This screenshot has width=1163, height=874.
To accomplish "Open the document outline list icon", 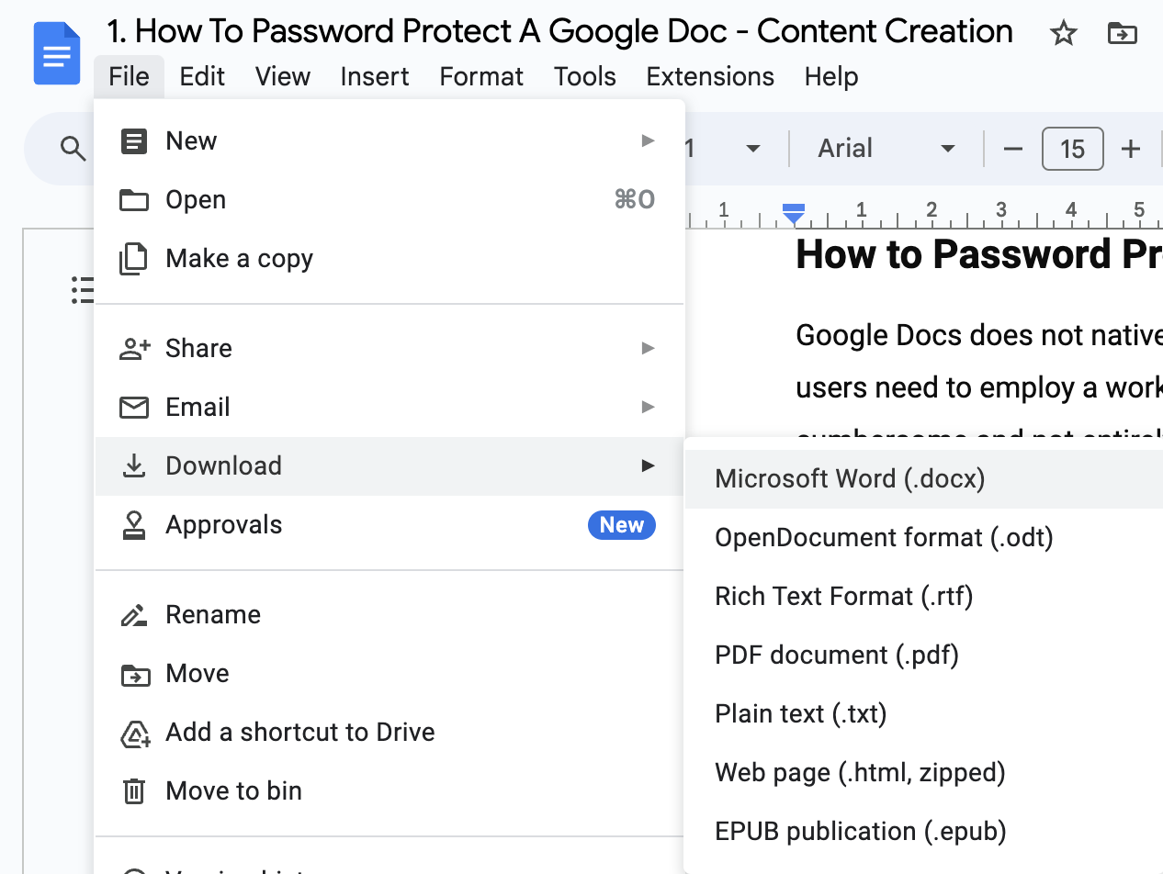I will click(84, 290).
